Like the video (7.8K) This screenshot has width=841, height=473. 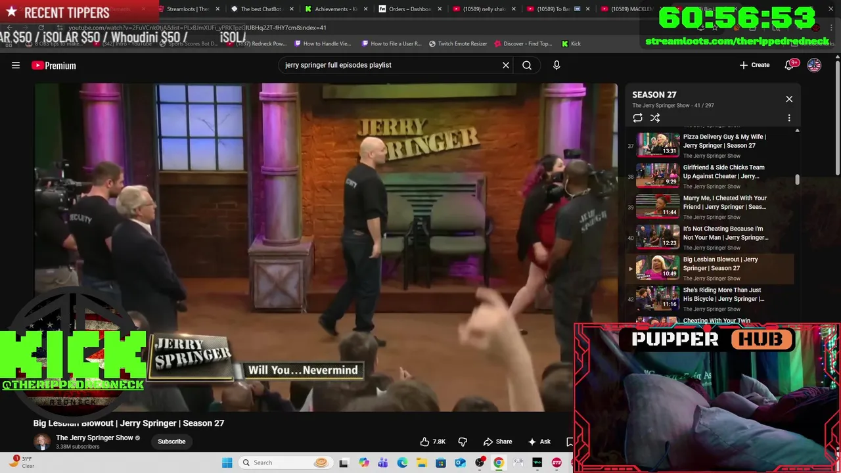pyautogui.click(x=434, y=441)
